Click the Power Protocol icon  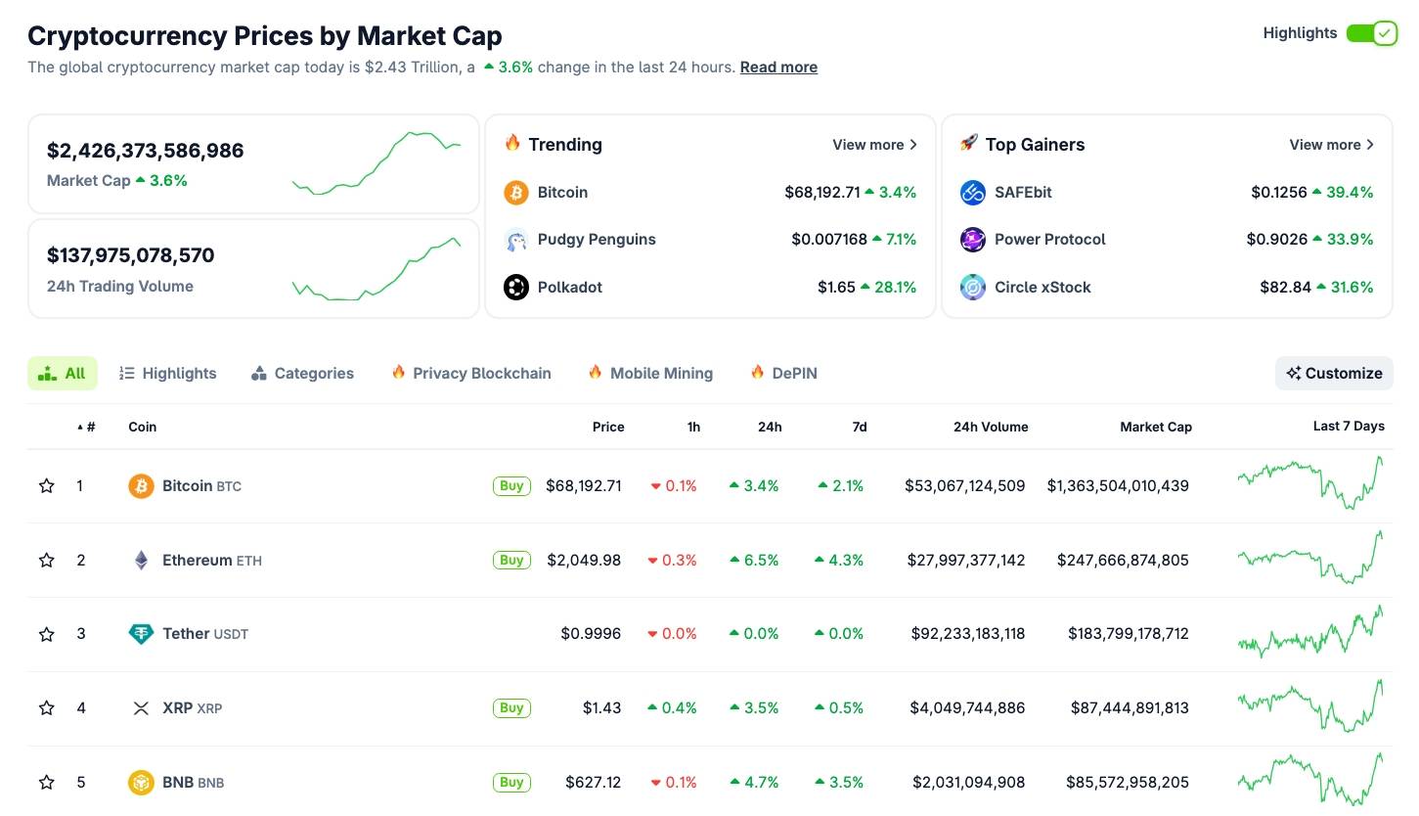pos(973,240)
